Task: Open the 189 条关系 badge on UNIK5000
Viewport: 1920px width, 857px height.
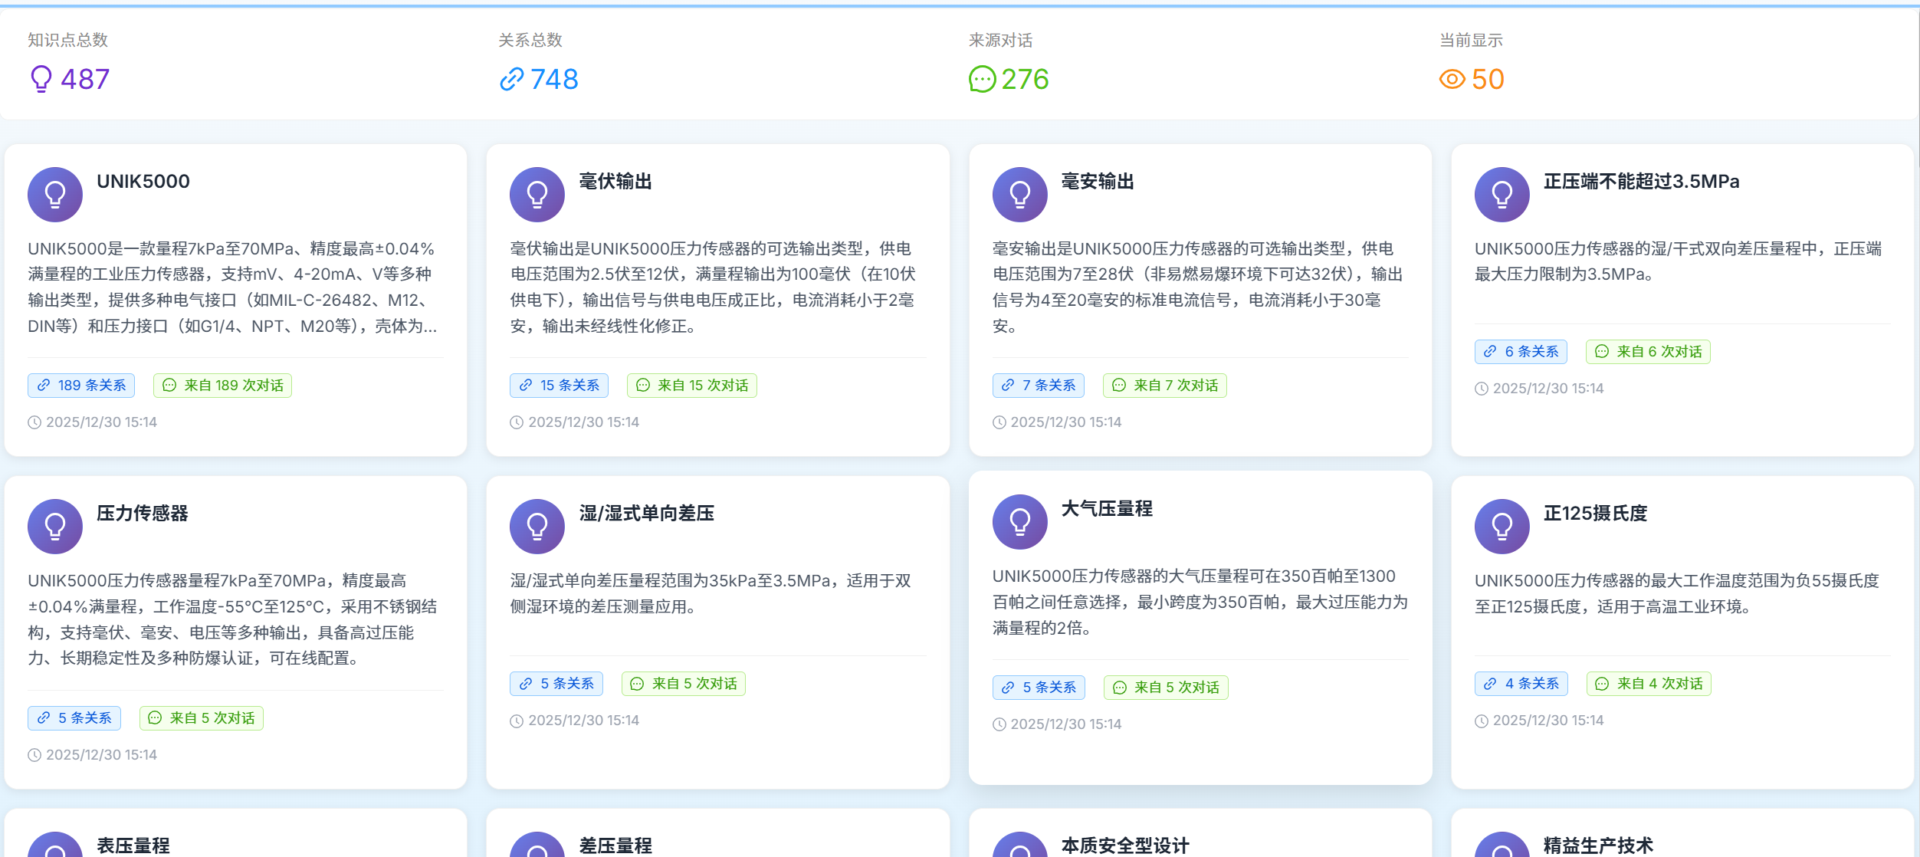Action: (x=80, y=386)
